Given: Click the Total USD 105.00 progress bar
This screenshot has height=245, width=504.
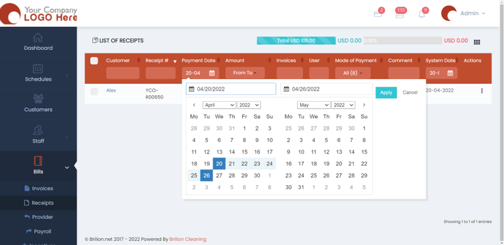Looking at the screenshot, I should pos(296,41).
